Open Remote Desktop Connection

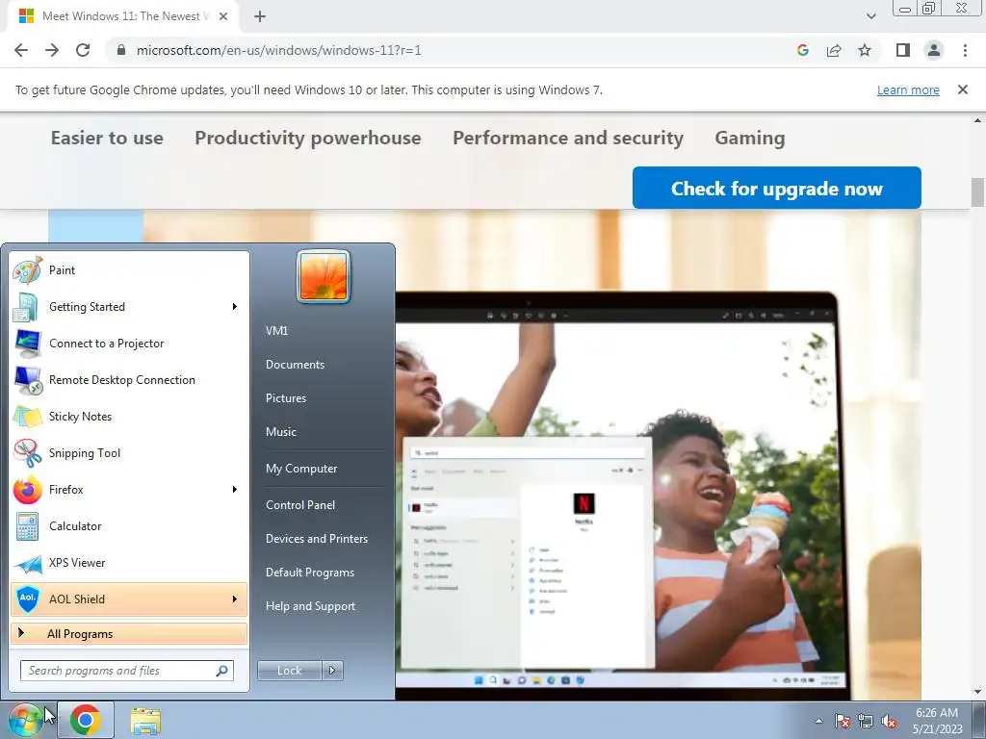pyautogui.click(x=129, y=380)
